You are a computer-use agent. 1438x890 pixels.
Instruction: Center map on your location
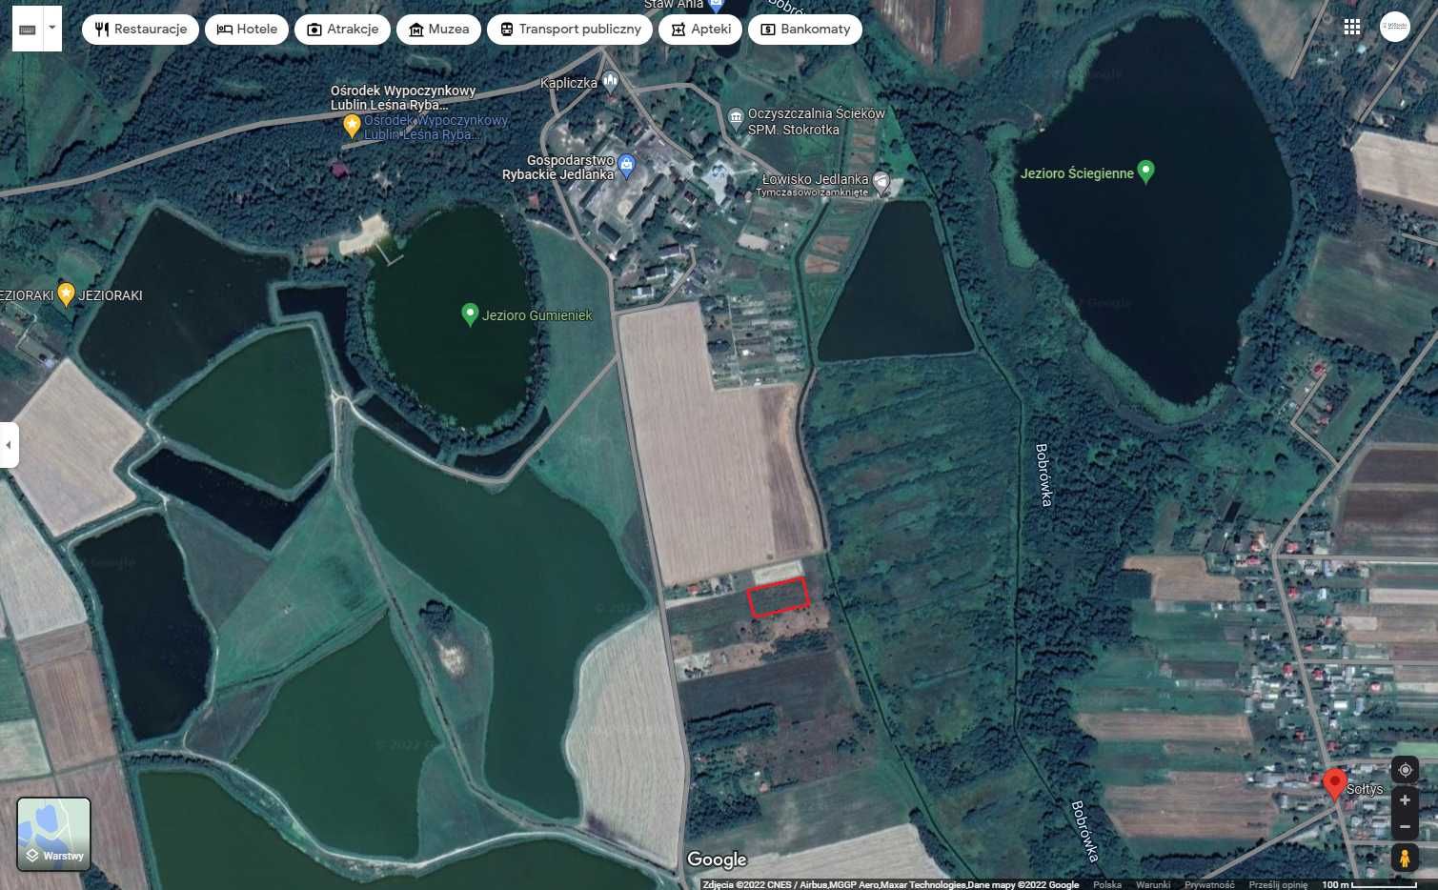click(1405, 770)
